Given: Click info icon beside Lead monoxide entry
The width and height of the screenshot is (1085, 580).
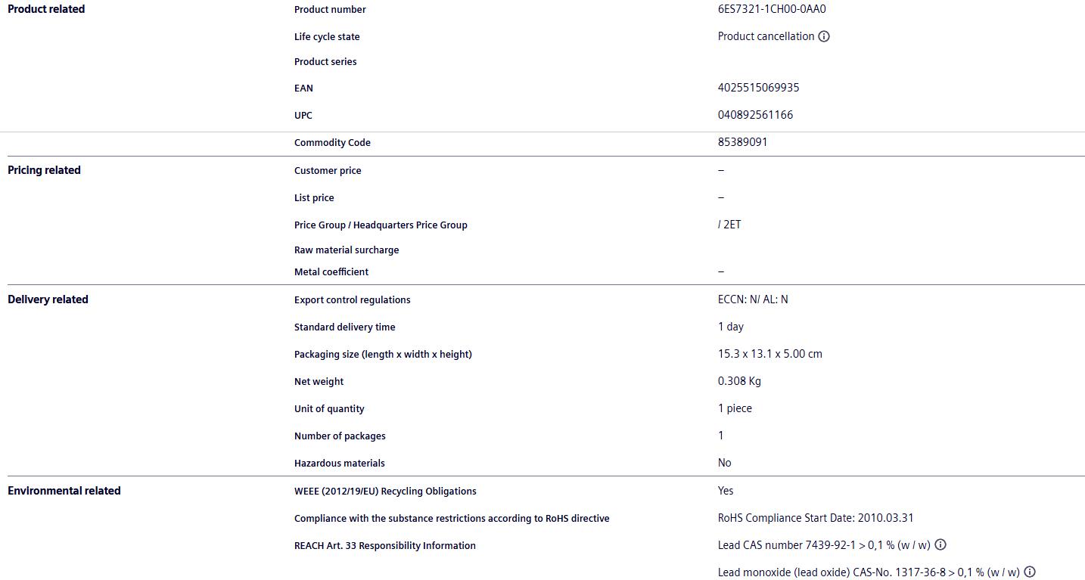Looking at the screenshot, I should [x=1030, y=572].
